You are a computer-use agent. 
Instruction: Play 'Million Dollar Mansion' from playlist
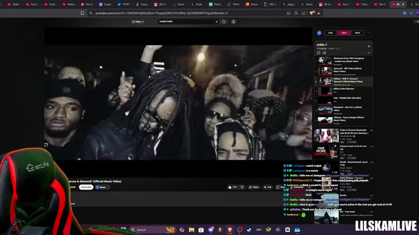coord(344,91)
